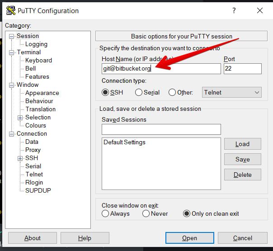The height and width of the screenshot is (251, 273).
Task: Click the Saved Sessions text field
Action: 161,129
